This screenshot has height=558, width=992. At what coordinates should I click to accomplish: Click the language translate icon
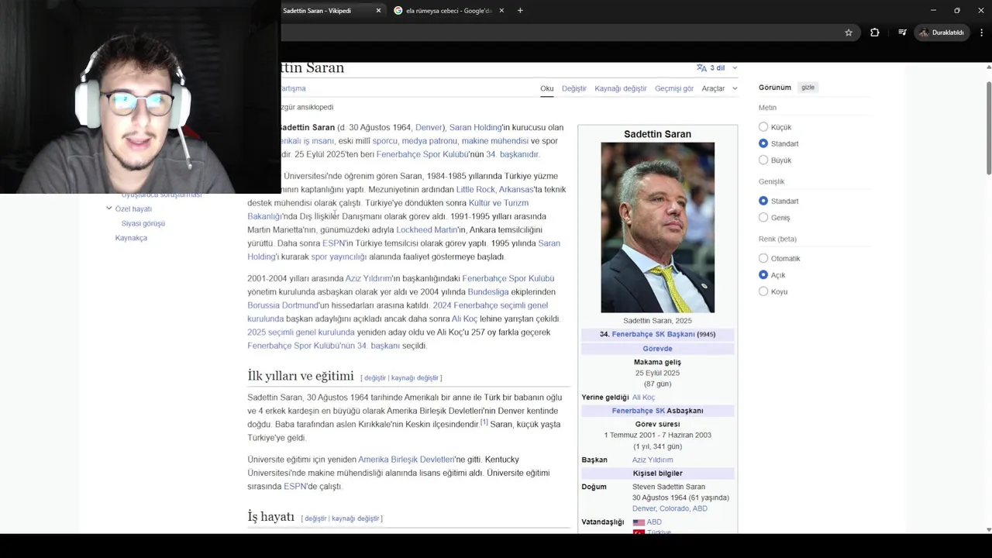(701, 67)
